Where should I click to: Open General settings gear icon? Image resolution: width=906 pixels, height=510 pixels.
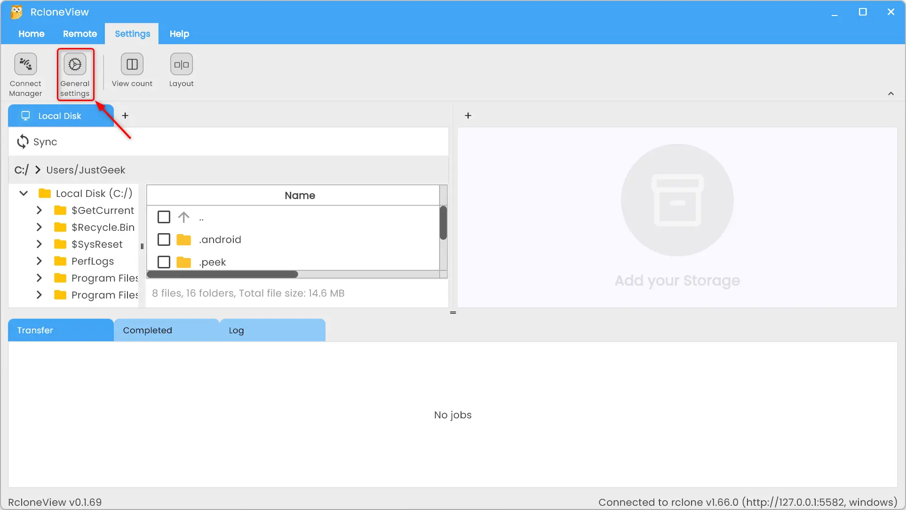pos(75,64)
